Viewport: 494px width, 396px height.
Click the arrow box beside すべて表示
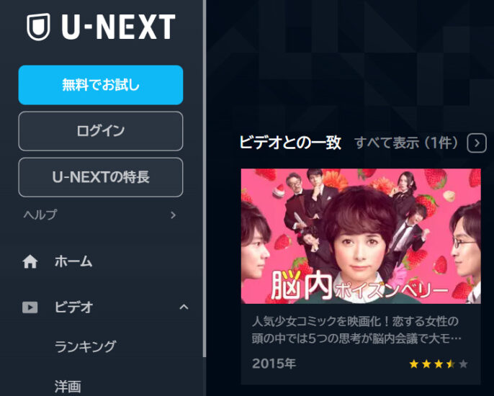(x=477, y=143)
